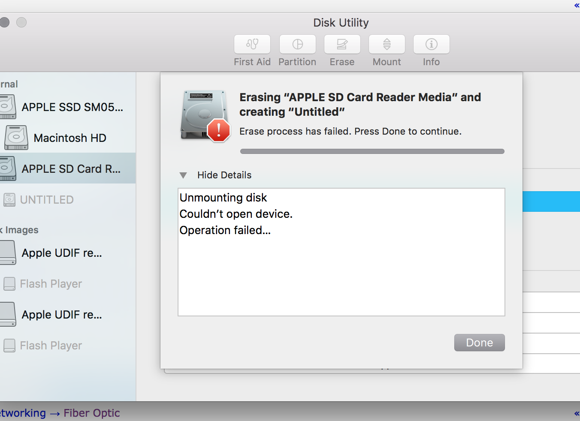Click the First Aid stethoscope icon
Image resolution: width=580 pixels, height=421 pixels.
coord(252,44)
